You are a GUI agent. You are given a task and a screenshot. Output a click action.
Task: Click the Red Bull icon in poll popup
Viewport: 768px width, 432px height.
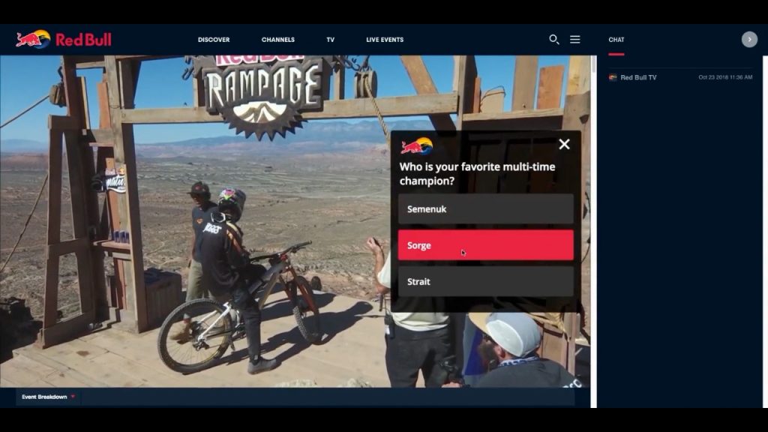[x=417, y=146]
